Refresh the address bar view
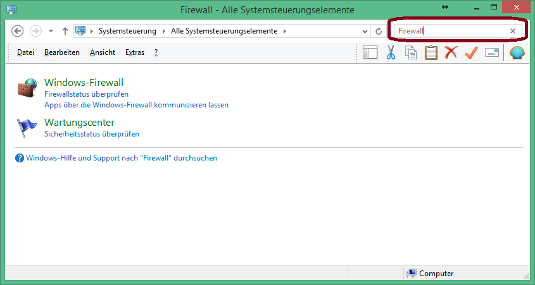 pos(379,31)
